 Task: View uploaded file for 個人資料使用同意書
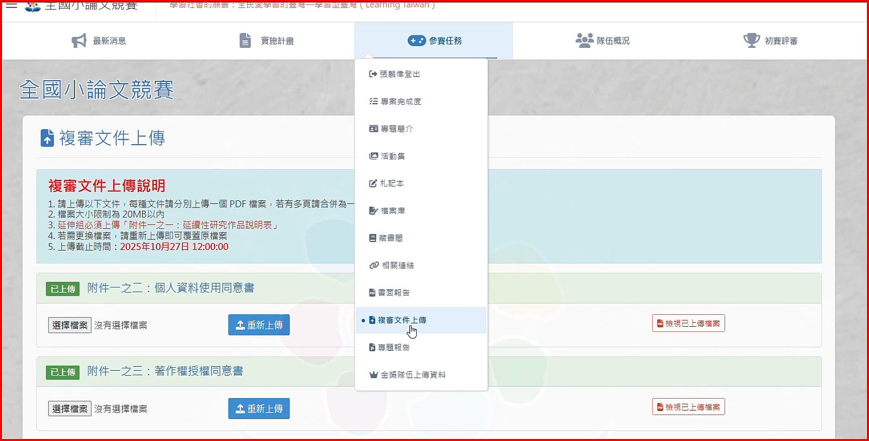688,323
